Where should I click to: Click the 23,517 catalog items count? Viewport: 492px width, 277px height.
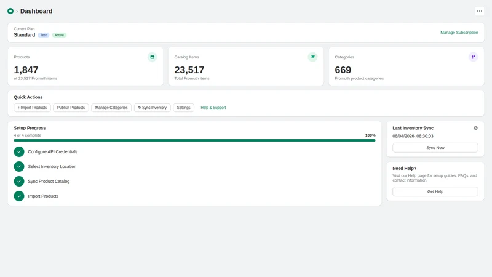pyautogui.click(x=189, y=70)
